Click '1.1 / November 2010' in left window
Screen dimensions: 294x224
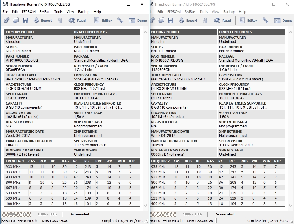point(91,145)
